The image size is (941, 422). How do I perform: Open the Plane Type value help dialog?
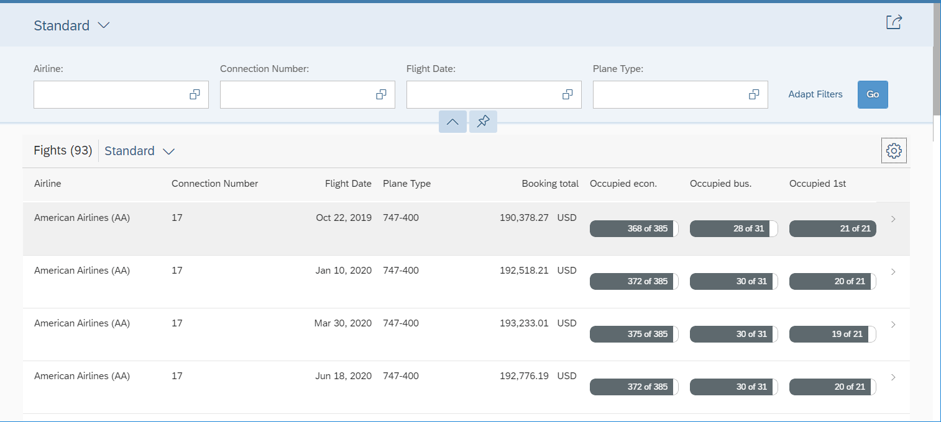pyautogui.click(x=753, y=94)
